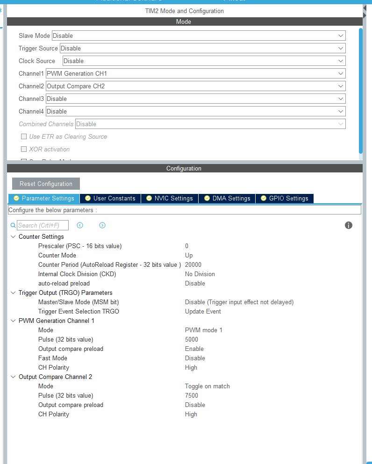This screenshot has height=464, width=372.
Task: Select PWM Channel 1 CH Polarity High
Action: click(x=191, y=368)
